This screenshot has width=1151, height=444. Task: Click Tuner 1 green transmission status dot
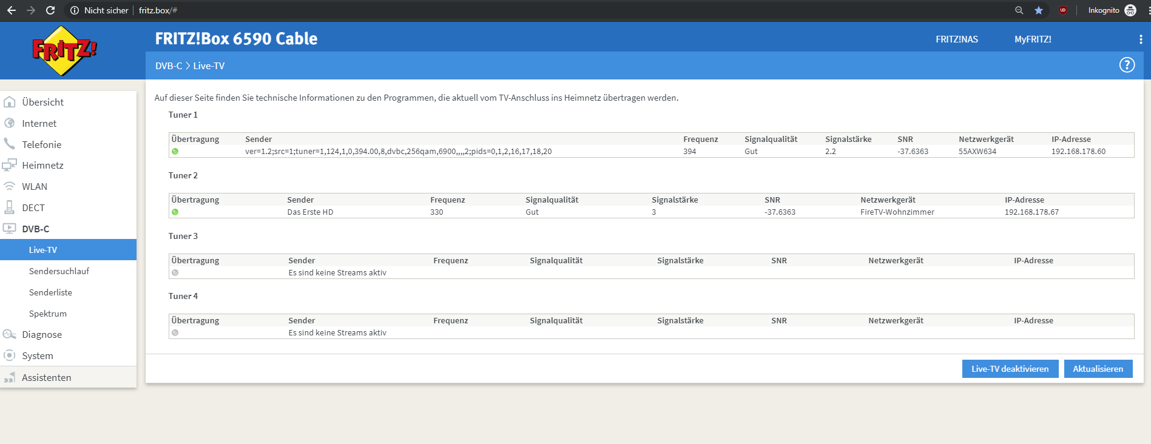[175, 152]
